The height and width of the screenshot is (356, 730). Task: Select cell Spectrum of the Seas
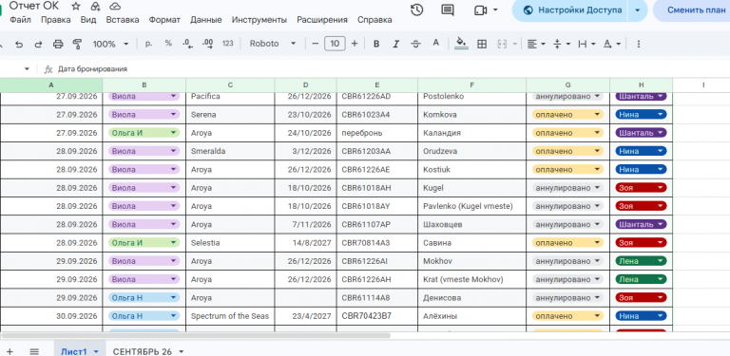(x=230, y=316)
